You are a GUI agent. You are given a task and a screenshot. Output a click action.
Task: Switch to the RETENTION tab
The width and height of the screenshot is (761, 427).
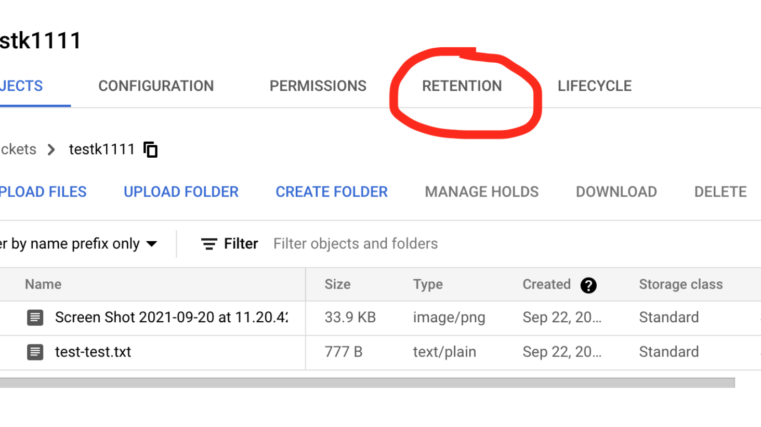coord(462,86)
